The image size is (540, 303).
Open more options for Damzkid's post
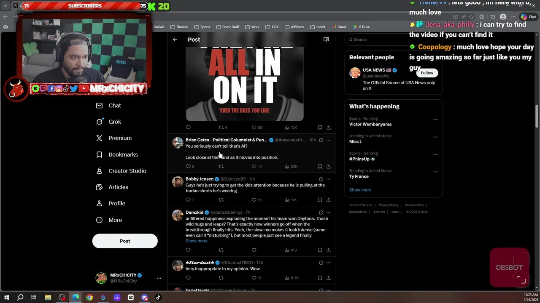pos(329,213)
